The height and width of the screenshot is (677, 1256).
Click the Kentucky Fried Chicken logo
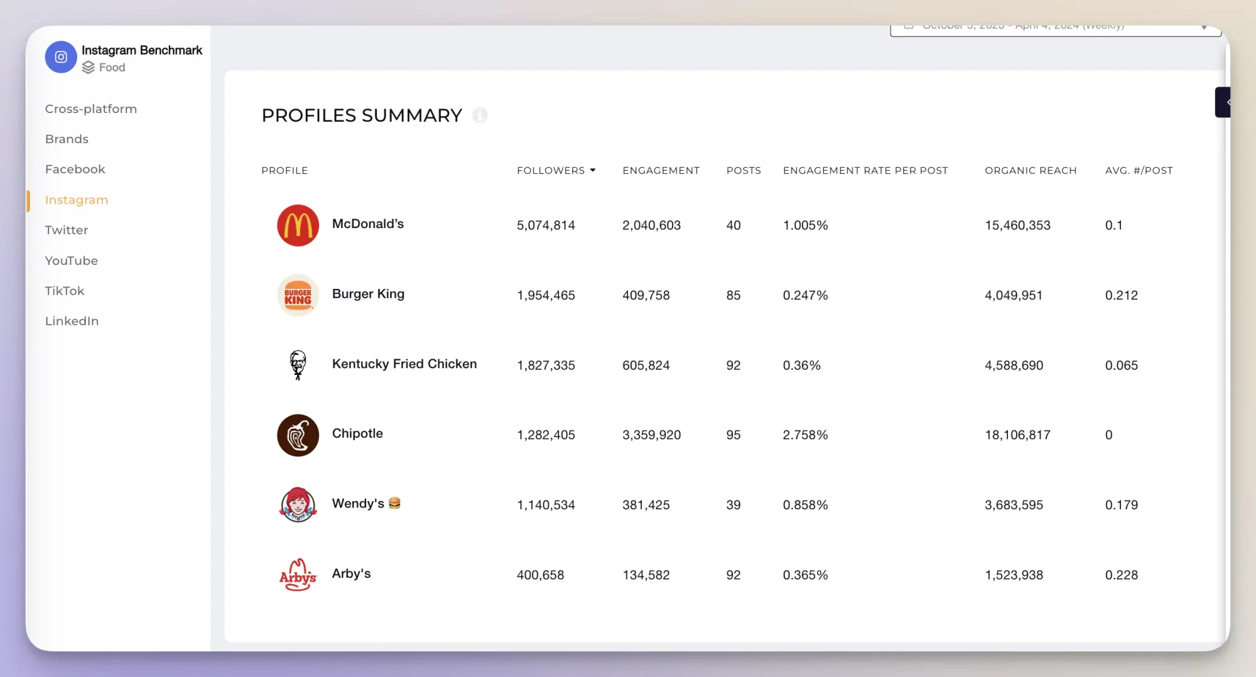(298, 365)
